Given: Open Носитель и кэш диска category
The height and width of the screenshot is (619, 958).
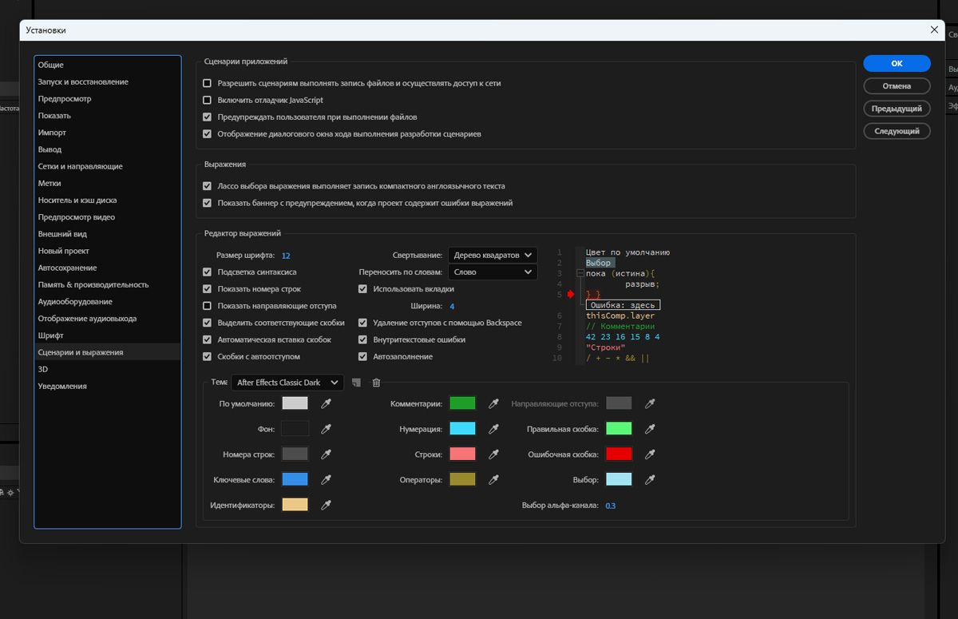Looking at the screenshot, I should coord(108,200).
